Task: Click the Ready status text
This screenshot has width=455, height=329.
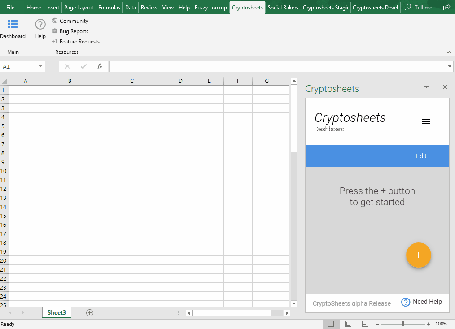Action: point(8,324)
